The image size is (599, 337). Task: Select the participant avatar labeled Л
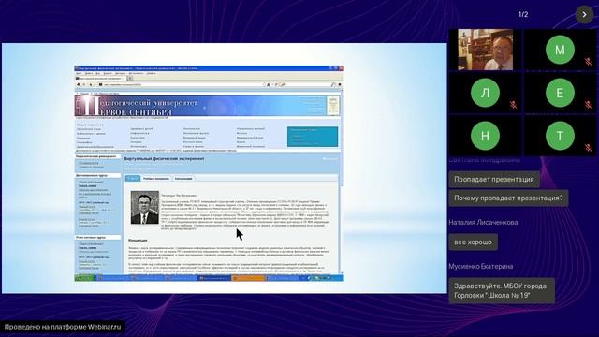(x=485, y=93)
